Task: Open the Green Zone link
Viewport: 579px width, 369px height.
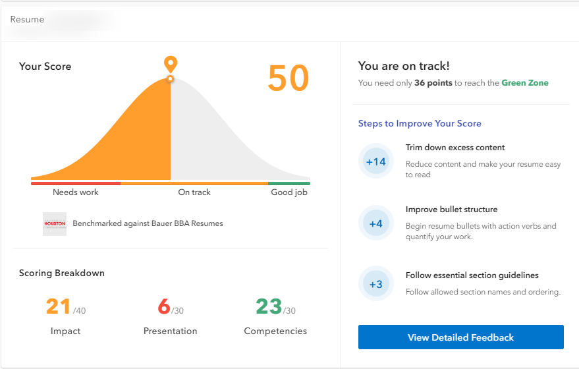Action: [x=525, y=83]
